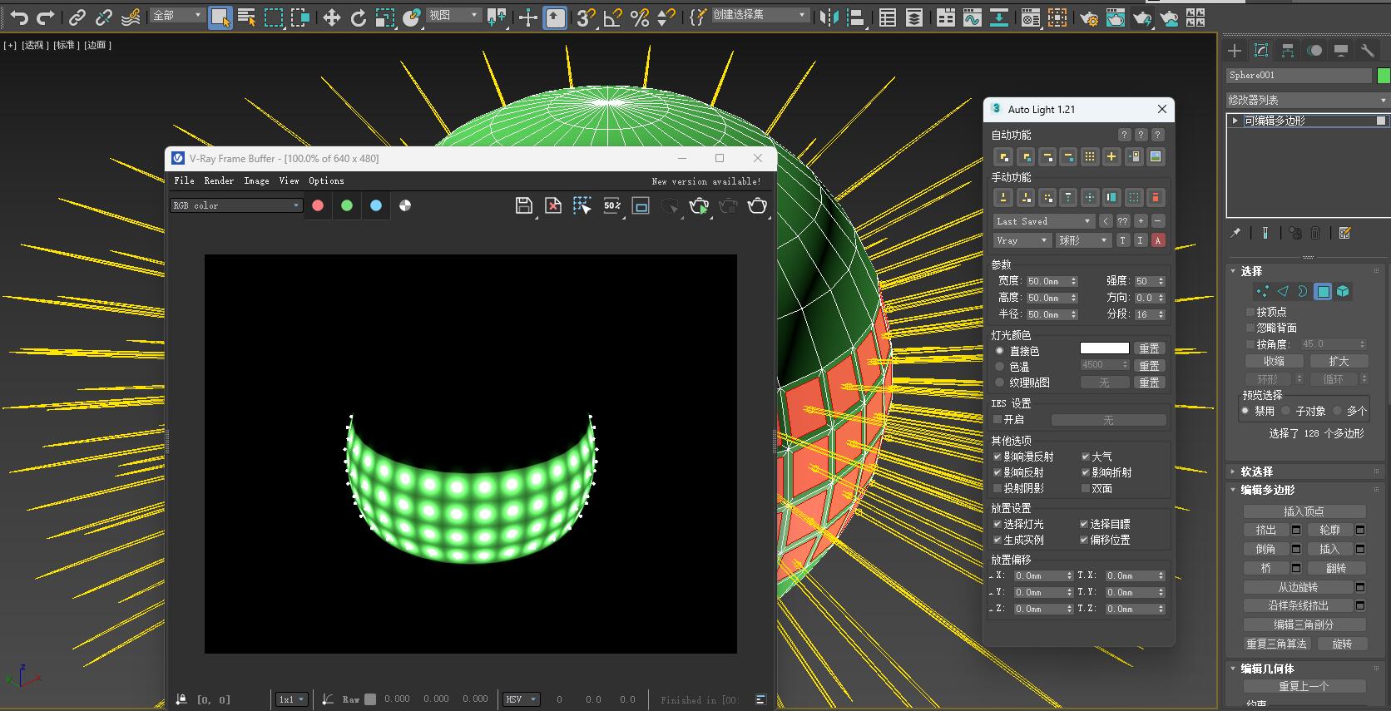Open the Options menu in Frame Buffer
Viewport: 1391px width, 711px height.
pyautogui.click(x=326, y=180)
